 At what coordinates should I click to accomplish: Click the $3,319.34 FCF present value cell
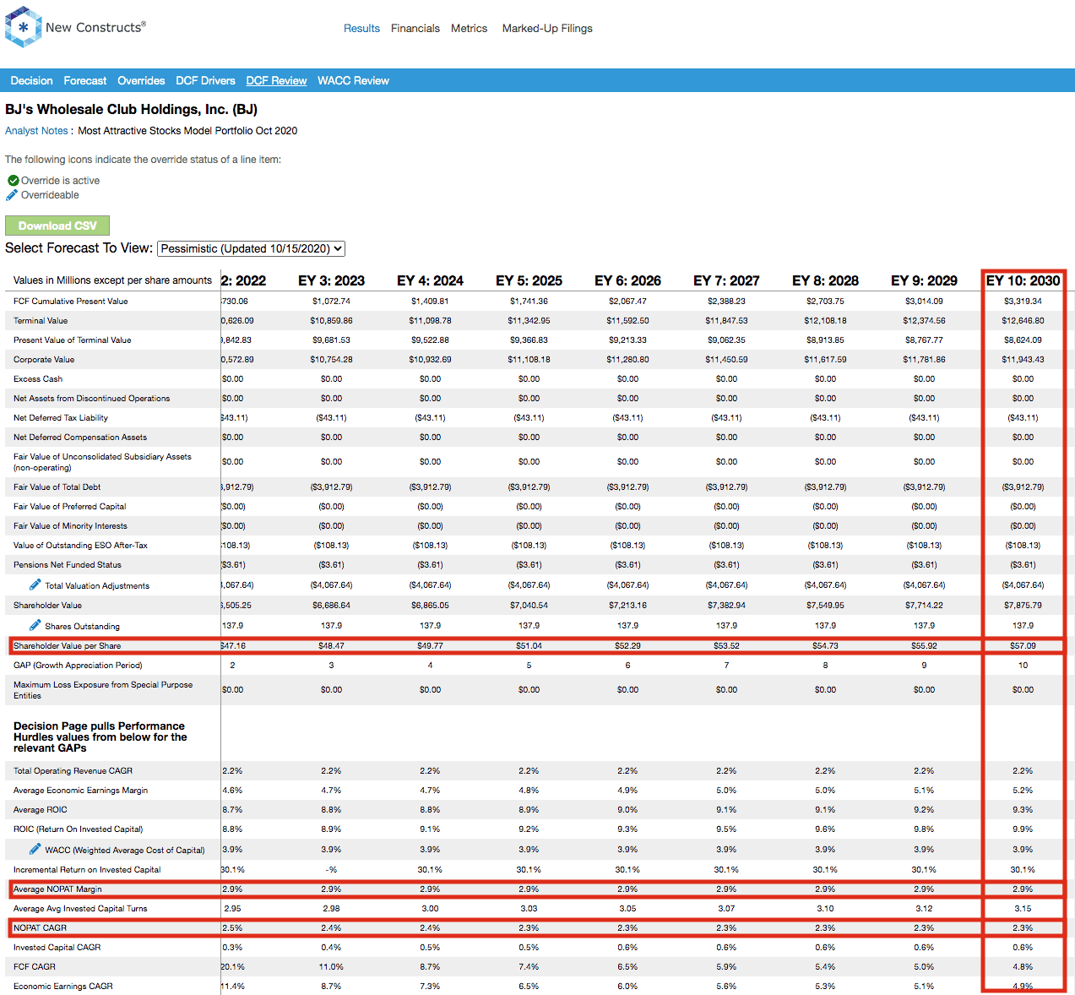click(x=1023, y=301)
